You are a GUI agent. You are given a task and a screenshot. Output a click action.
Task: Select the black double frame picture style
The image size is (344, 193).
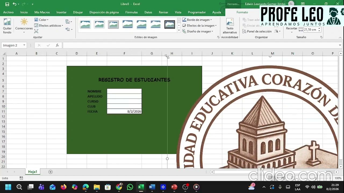click(170, 25)
